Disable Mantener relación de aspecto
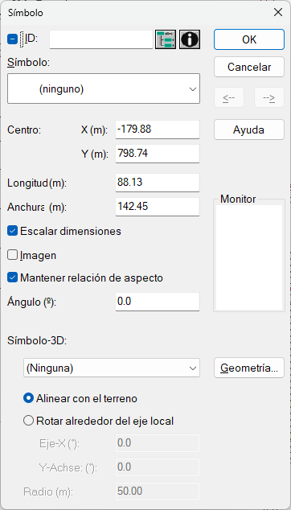This screenshot has width=291, height=510. [12, 278]
